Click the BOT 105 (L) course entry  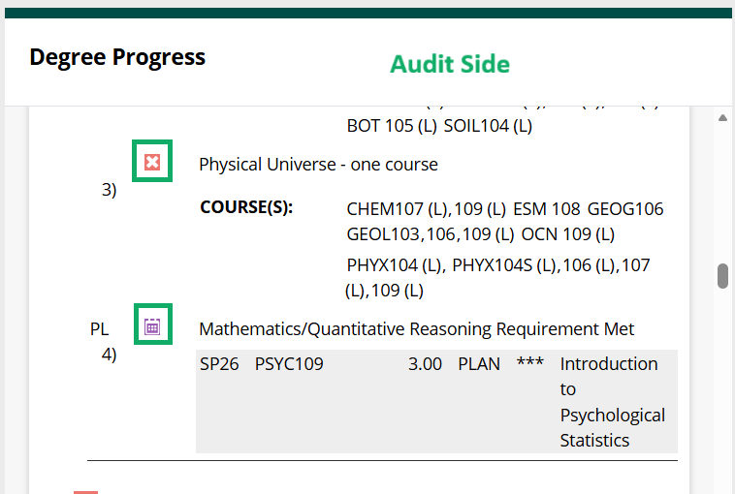392,126
